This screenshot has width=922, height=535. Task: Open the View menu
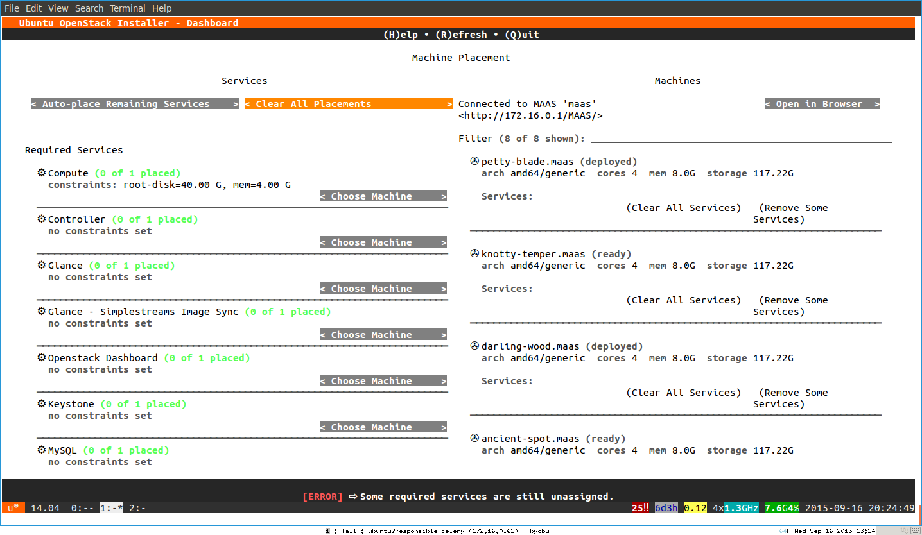click(58, 8)
